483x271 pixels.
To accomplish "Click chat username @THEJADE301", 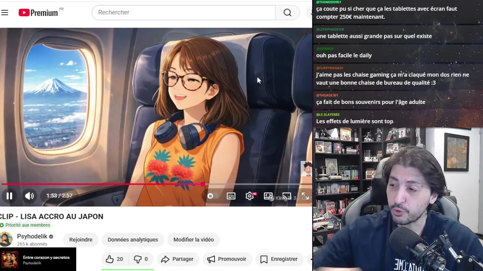I will pos(328,95).
